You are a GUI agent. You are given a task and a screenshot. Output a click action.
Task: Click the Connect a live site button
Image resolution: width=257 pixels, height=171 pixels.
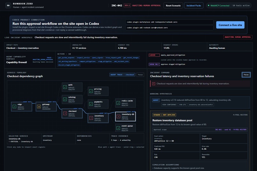tap(230, 25)
